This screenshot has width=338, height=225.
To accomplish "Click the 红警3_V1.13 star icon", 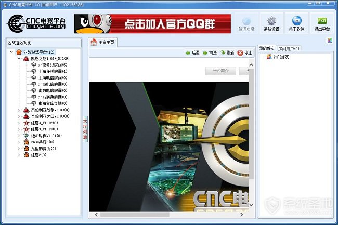I will (x=27, y=129).
